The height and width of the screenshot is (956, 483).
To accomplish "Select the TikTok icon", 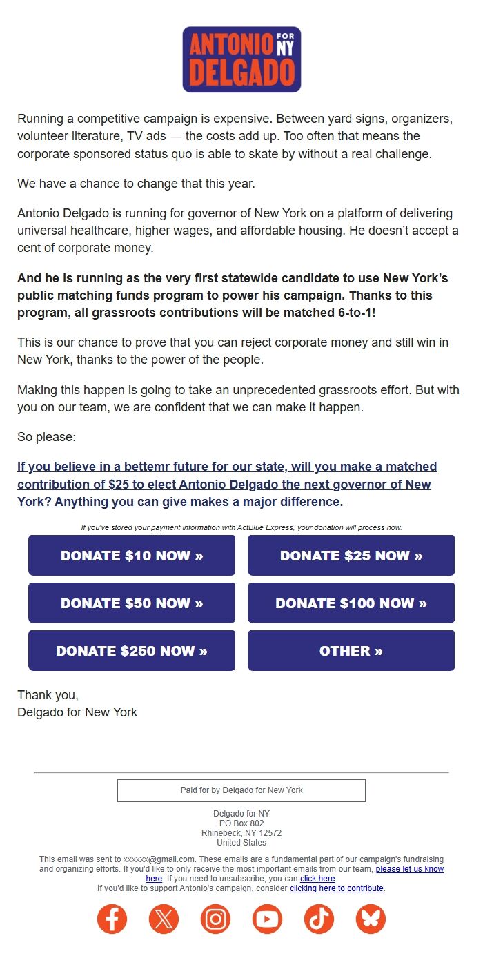I will [319, 919].
